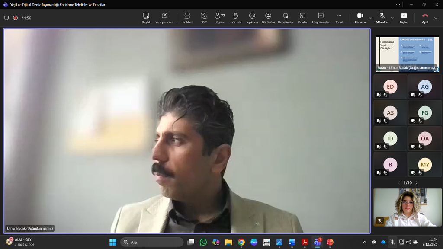
Task: Unmute the Mikrofon in meeting toolbar
Action: [x=382, y=18]
